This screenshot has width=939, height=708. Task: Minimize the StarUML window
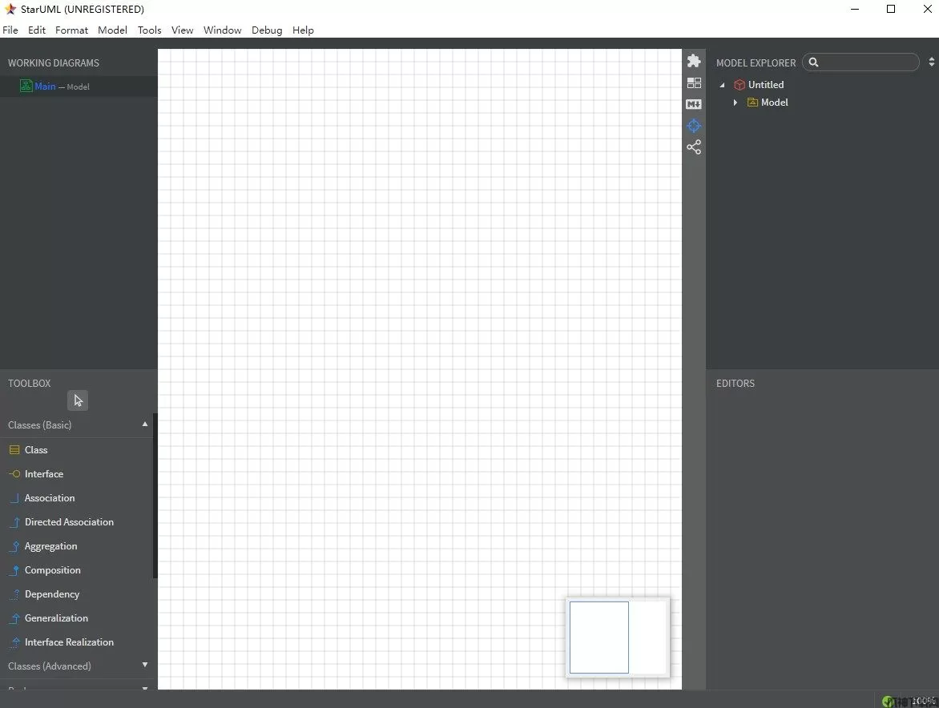(x=855, y=9)
